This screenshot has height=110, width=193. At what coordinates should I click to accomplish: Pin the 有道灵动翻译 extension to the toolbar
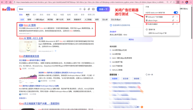coord(173,24)
